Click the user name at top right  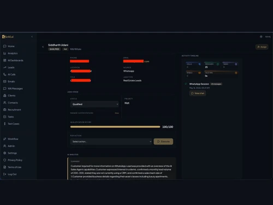pyautogui.click(x=268, y=37)
